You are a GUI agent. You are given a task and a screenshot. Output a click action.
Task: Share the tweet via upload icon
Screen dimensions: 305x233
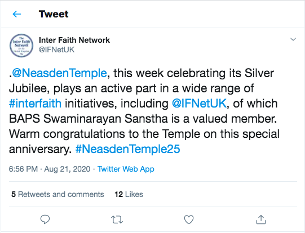[261, 219]
